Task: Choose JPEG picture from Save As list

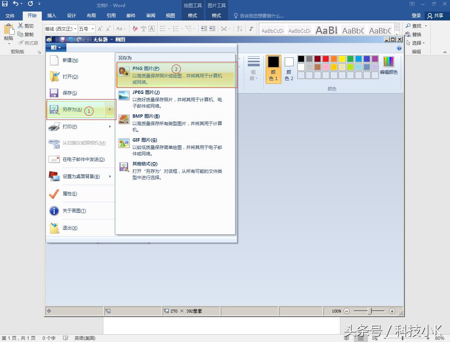Action: (176, 99)
